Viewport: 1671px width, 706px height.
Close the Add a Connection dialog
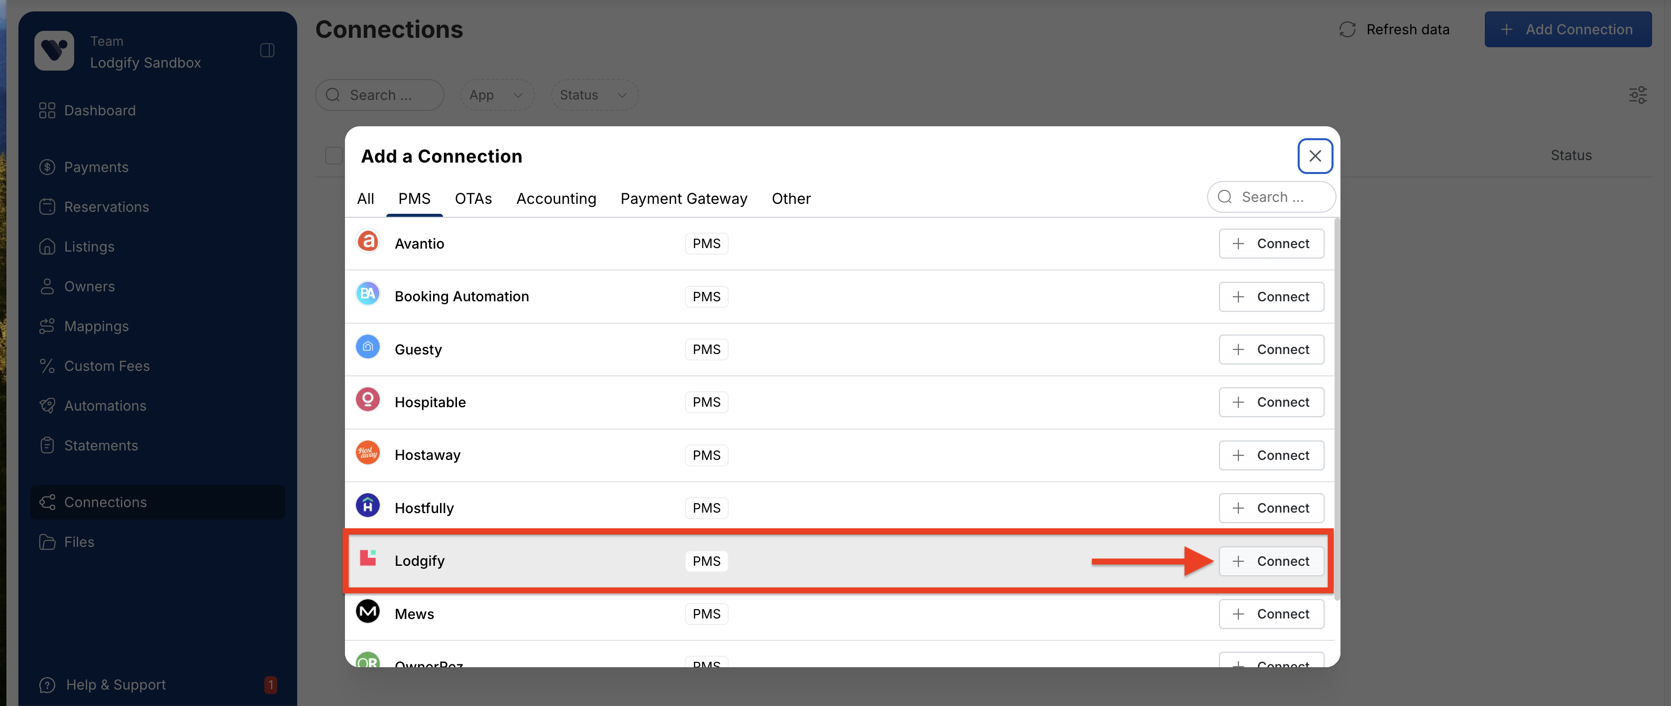(x=1315, y=156)
